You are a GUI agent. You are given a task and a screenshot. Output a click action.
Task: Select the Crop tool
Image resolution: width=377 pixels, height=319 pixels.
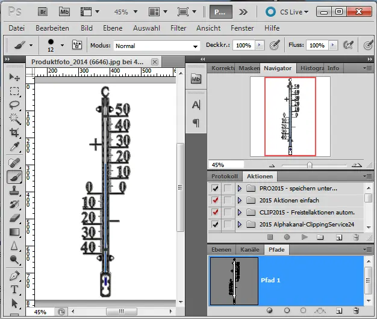click(x=14, y=132)
